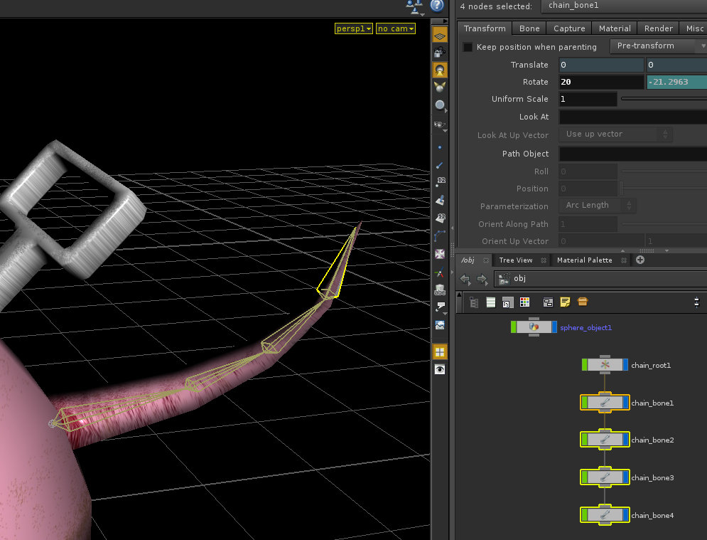Toggle the backface display icon

click(440, 254)
